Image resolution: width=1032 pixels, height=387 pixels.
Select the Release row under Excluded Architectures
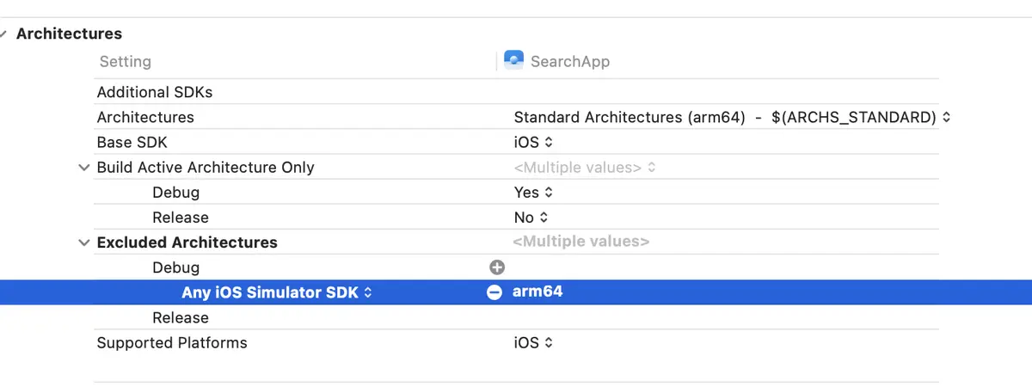click(516, 317)
